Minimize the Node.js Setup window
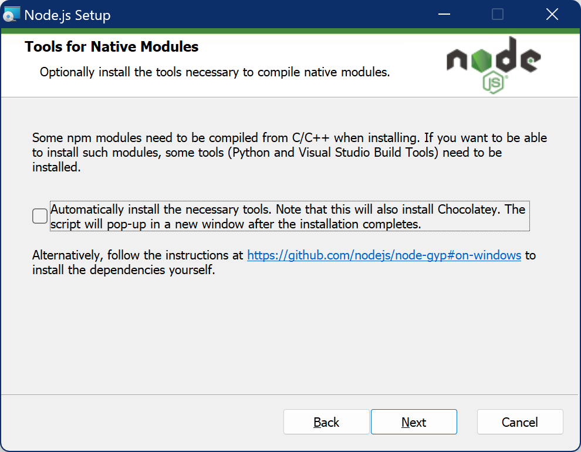581x452 pixels. 444,15
